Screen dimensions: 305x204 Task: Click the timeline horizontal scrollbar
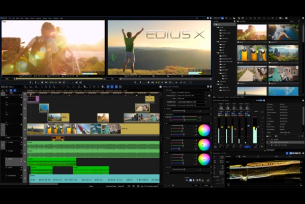(x=44, y=184)
